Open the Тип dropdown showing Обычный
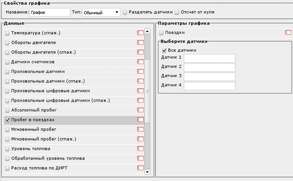Image resolution: width=293 pixels, height=181 pixels. click(x=101, y=13)
